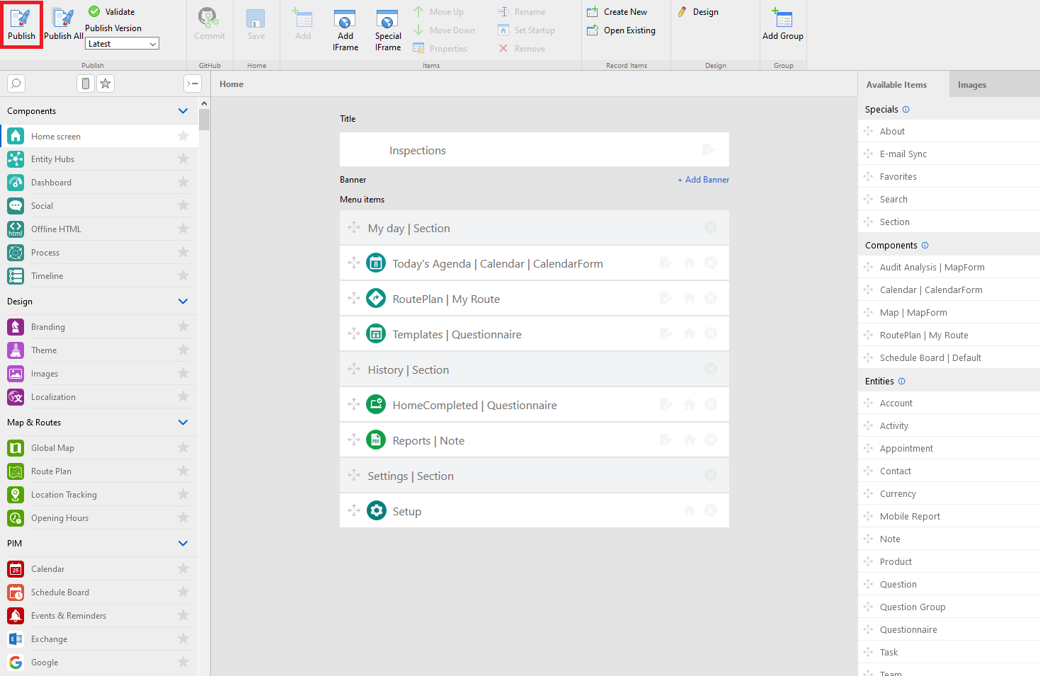This screenshot has width=1040, height=676.
Task: Toggle favorite star for Dashboard
Action: 183,182
